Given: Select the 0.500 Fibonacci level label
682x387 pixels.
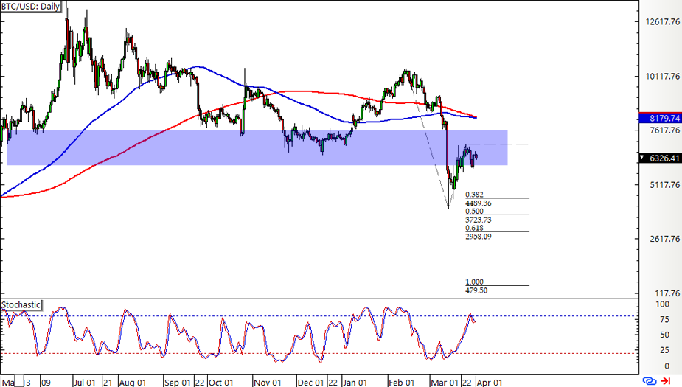Looking at the screenshot, I should (x=474, y=212).
